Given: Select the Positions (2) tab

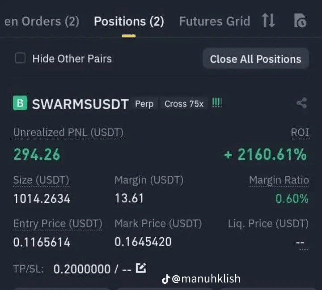Looking at the screenshot, I should [129, 21].
